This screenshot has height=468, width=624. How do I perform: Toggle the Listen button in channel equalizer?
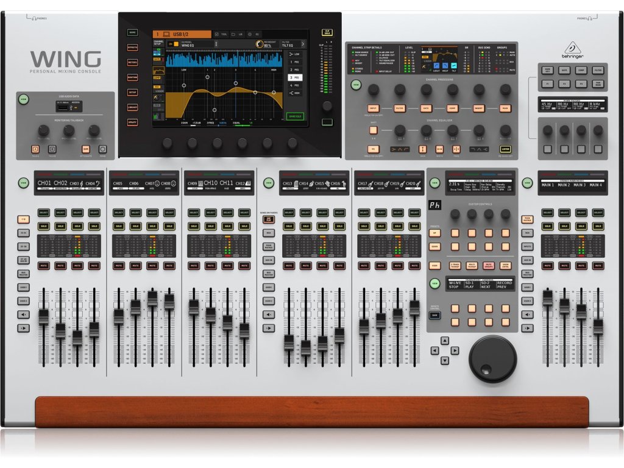pos(505,149)
